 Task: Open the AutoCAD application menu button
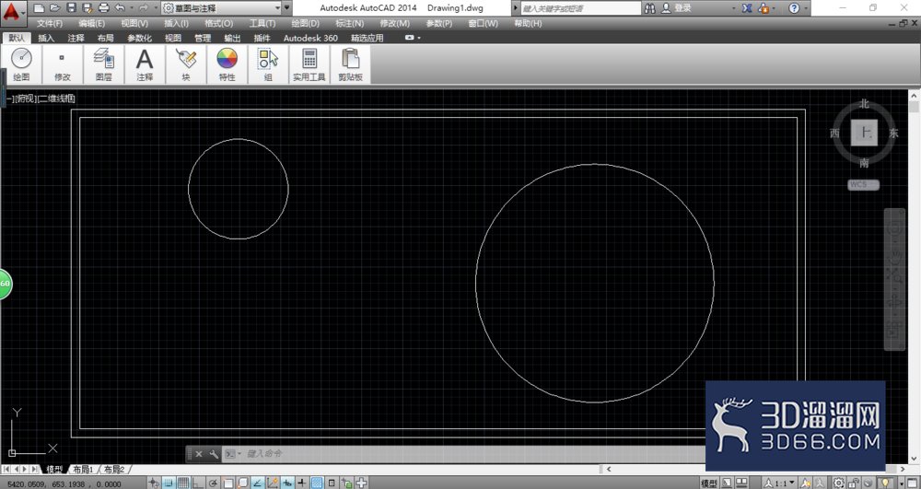coord(13,12)
